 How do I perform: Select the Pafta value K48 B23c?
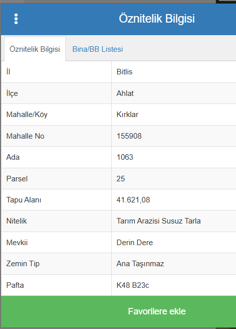coord(133,285)
